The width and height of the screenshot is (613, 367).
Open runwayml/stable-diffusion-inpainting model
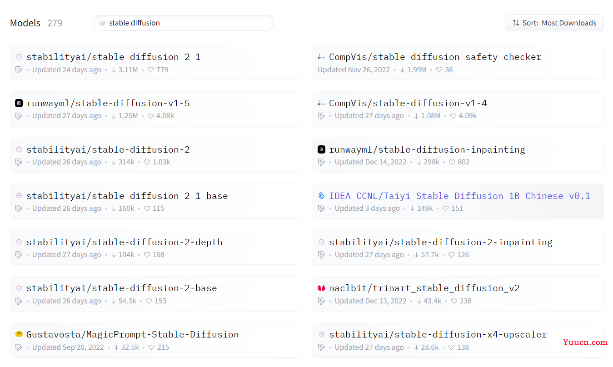[x=458, y=155]
